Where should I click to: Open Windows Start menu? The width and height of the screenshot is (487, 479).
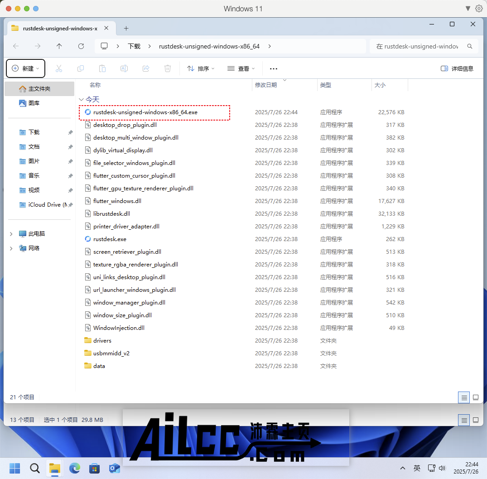(x=14, y=468)
